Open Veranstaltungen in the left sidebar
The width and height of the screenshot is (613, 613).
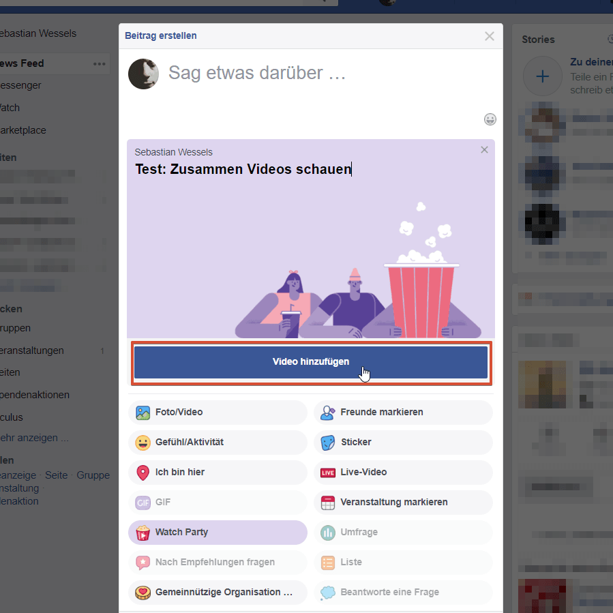tap(31, 350)
